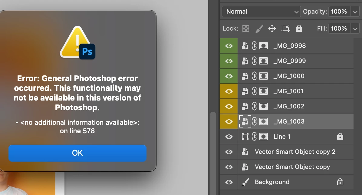Hide the _MG_1002 layer
The height and width of the screenshot is (195, 362).
(229, 106)
